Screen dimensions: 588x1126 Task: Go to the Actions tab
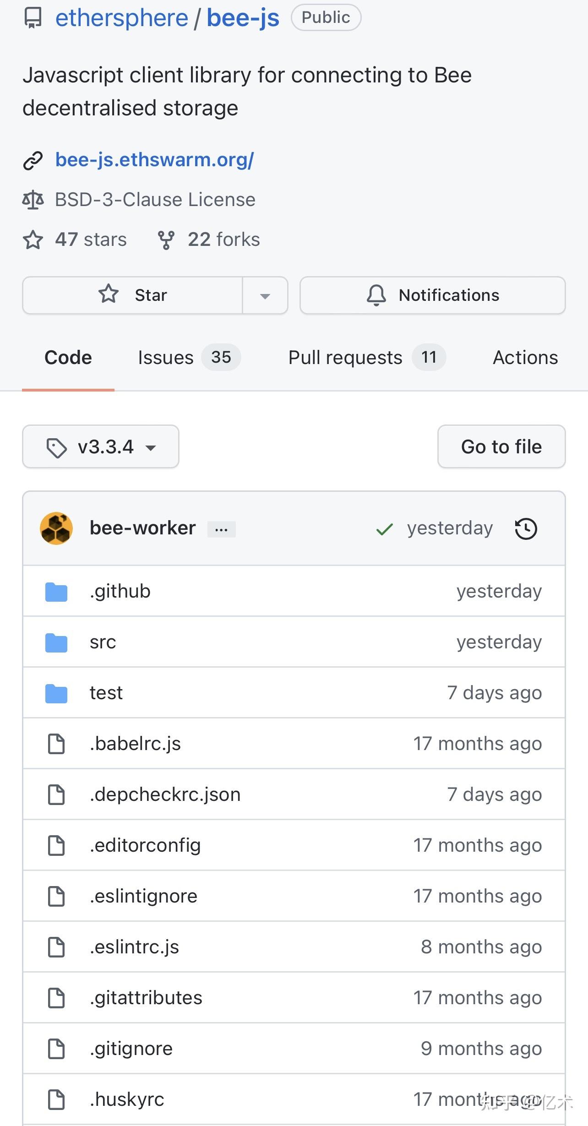[x=525, y=358]
